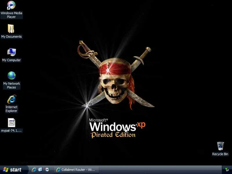
Task: Launch Media Player from Quick Launch
Action: click(x=47, y=170)
